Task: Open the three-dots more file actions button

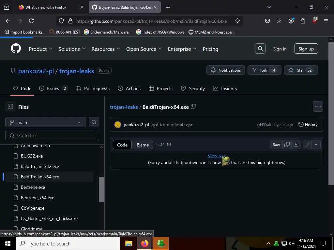Action: pos(318,106)
